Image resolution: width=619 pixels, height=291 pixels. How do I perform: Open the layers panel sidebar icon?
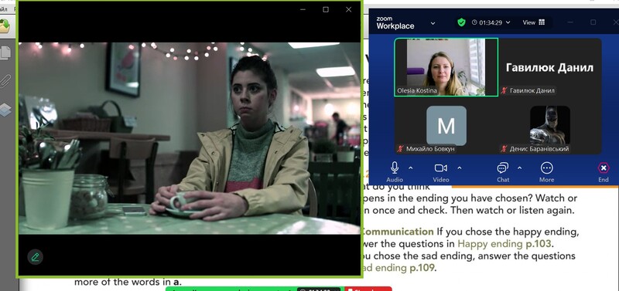(5, 110)
